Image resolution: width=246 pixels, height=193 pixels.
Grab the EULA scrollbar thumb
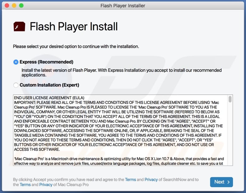click(x=230, y=99)
